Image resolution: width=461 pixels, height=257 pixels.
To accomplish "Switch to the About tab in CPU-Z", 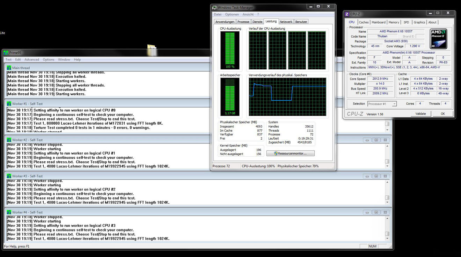I will [x=432, y=22].
